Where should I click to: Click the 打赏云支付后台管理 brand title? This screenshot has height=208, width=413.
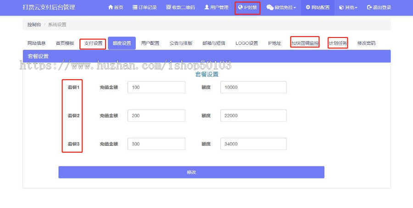click(49, 7)
